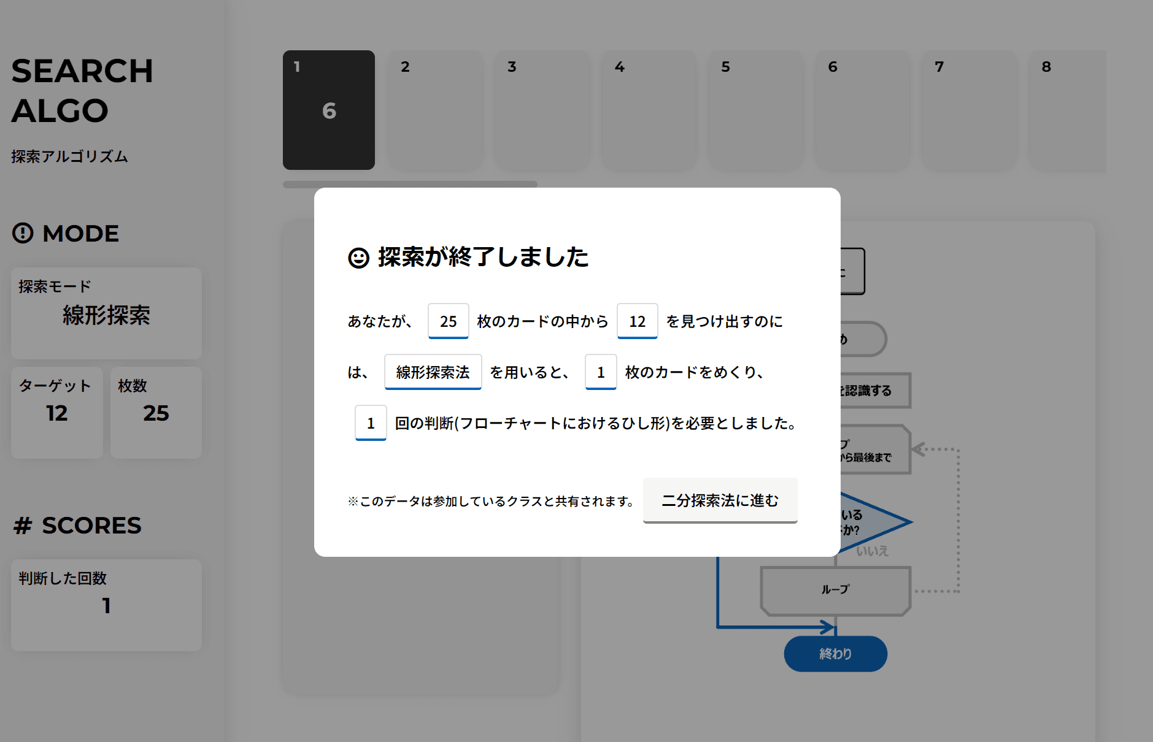
Task: Click the smiley face icon in dialog
Action: (358, 258)
